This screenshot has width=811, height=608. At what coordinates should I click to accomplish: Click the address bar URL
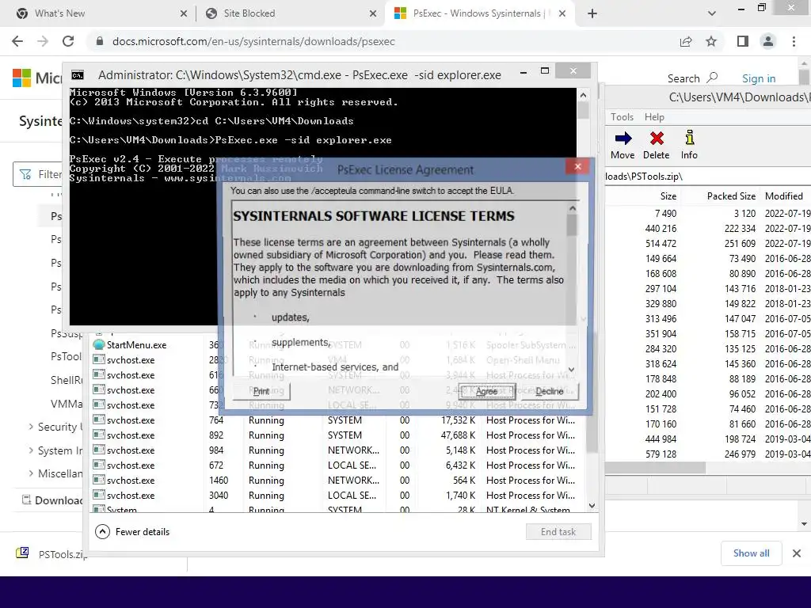coord(253,41)
